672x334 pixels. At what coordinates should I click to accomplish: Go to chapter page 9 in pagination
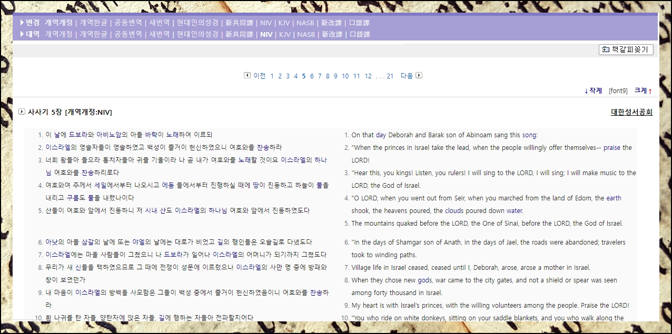tap(335, 76)
